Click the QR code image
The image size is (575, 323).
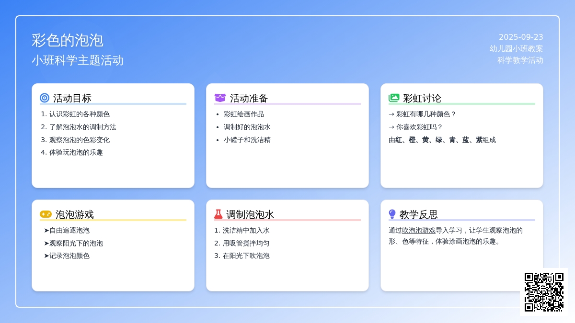[544, 292]
